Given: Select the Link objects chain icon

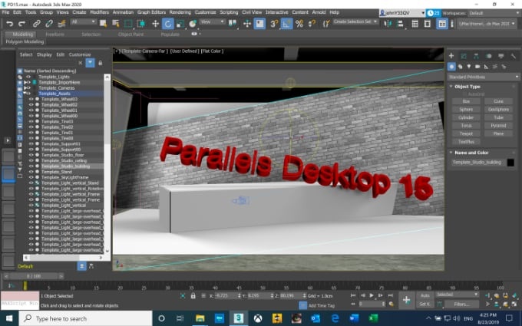Looking at the screenshot, I should [36, 24].
